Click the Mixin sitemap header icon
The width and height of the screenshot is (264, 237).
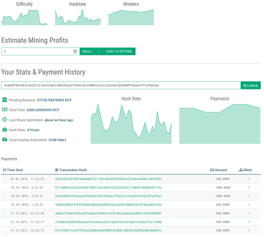[241, 170]
